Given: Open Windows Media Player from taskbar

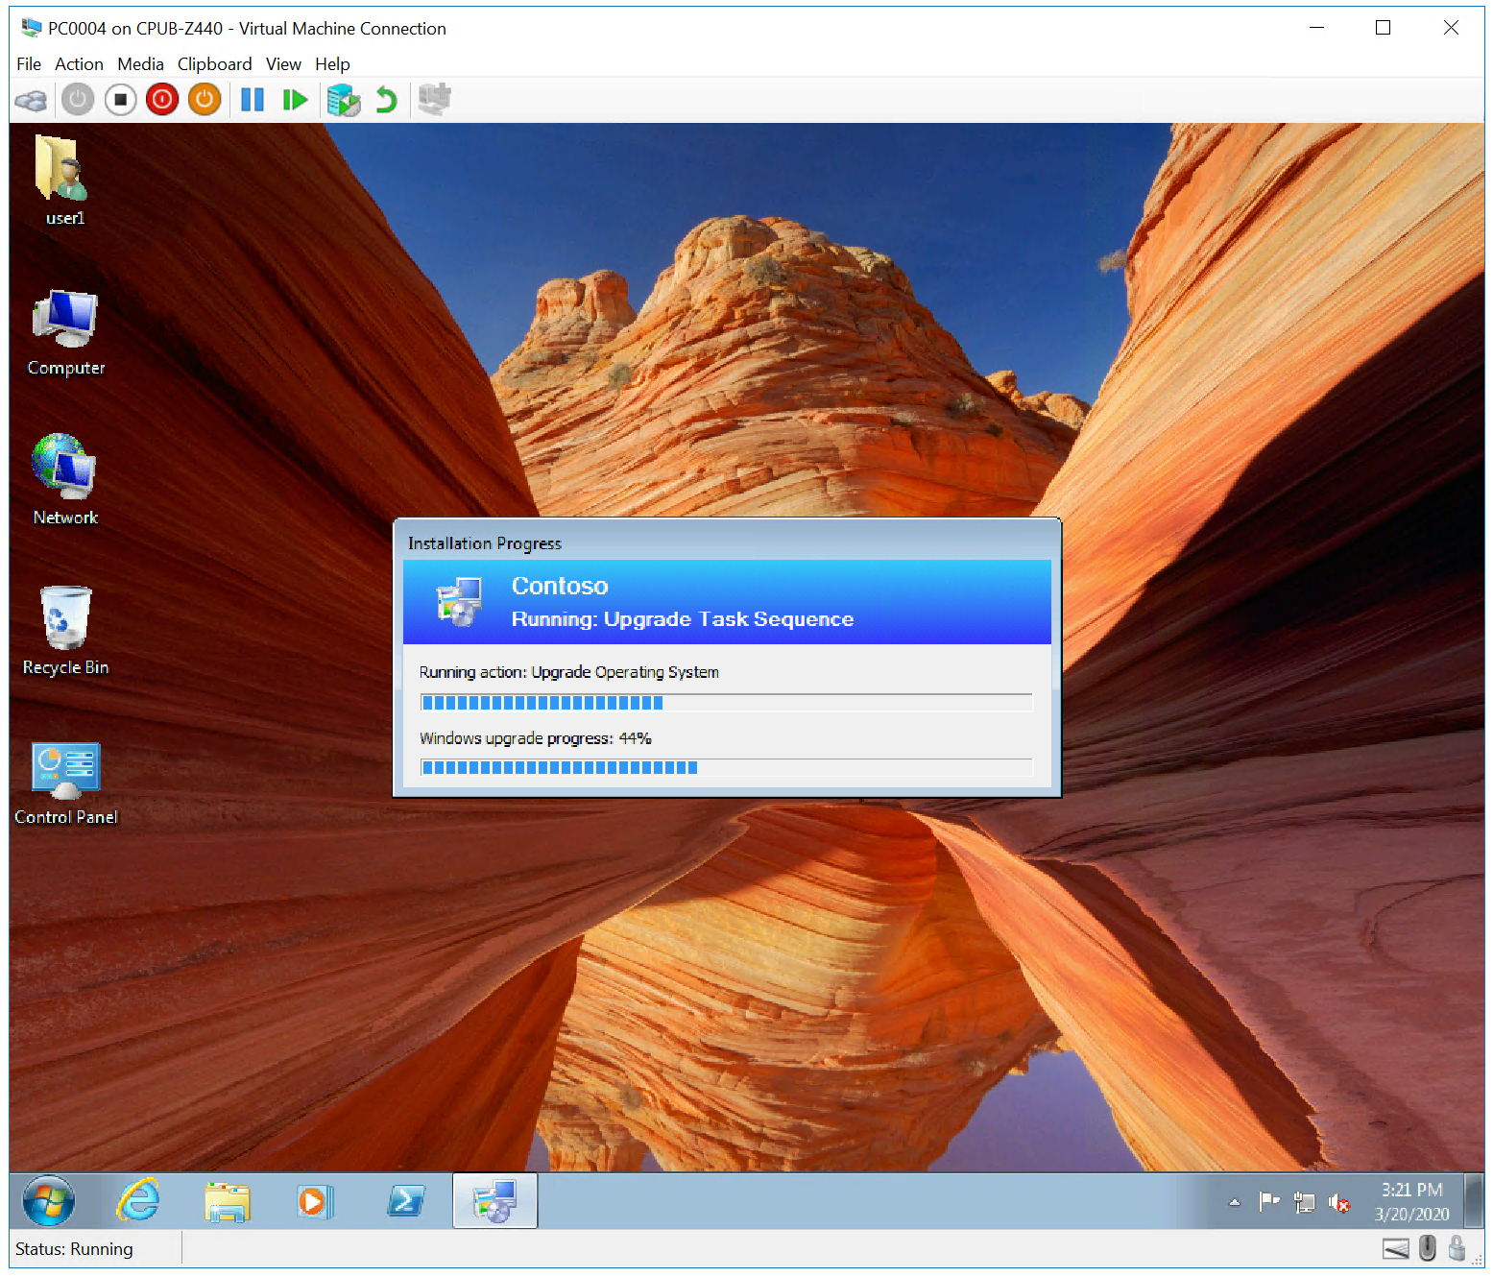Looking at the screenshot, I should tap(314, 1200).
